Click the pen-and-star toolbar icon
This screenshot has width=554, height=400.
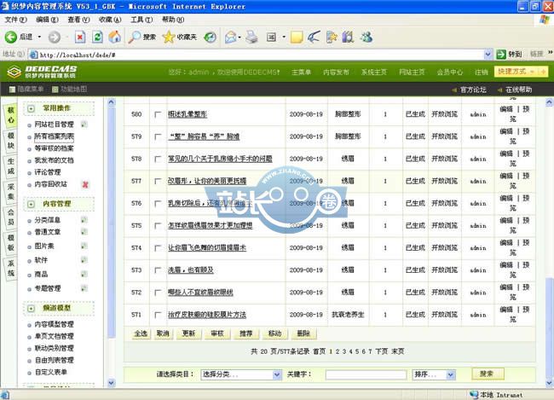pos(331,37)
